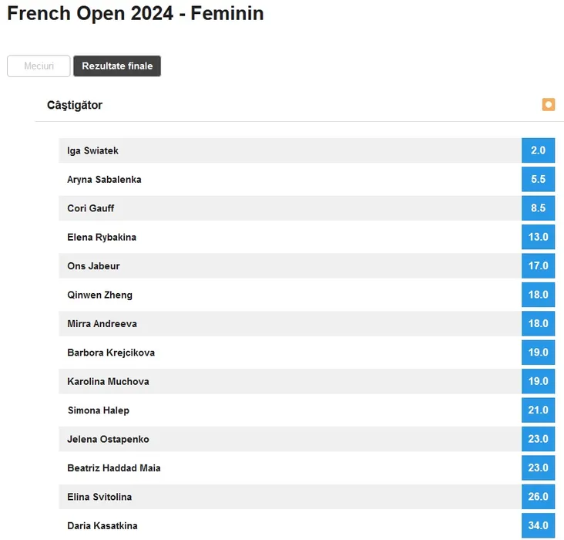Image resolution: width=564 pixels, height=540 pixels.
Task: Add Simona Halep at 21.0
Action: click(538, 410)
